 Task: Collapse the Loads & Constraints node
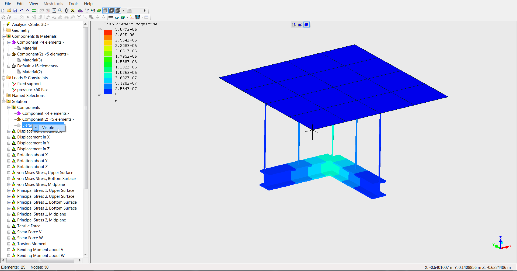coord(4,78)
